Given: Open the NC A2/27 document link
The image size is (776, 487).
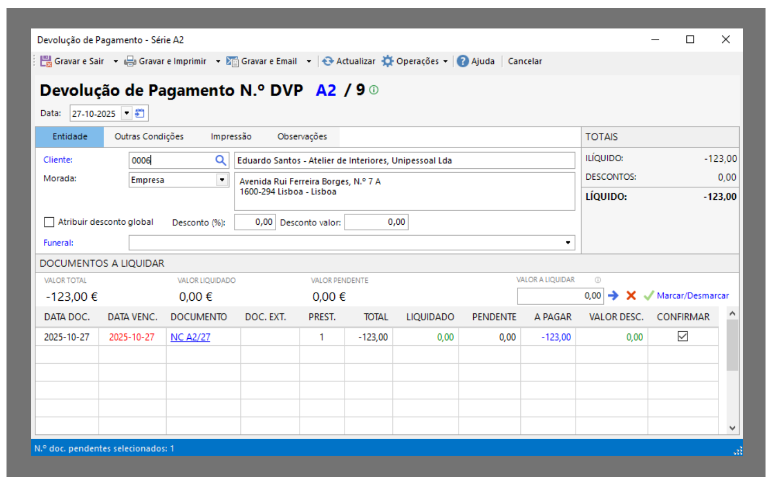Looking at the screenshot, I should (x=190, y=337).
